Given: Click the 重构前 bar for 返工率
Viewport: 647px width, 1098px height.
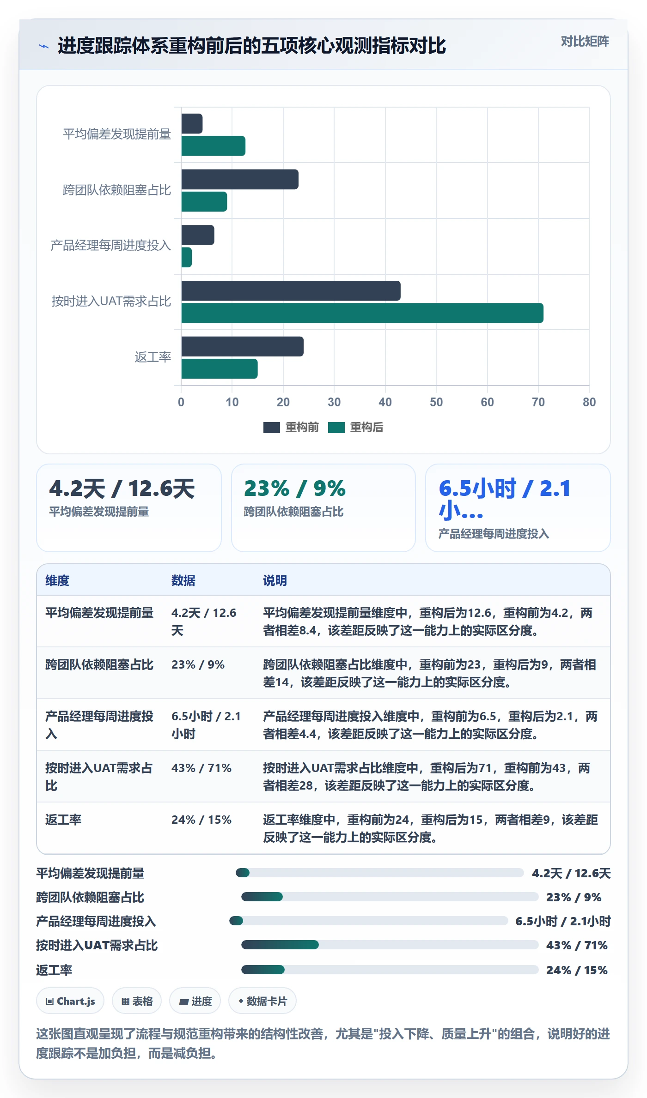Looking at the screenshot, I should 242,346.
